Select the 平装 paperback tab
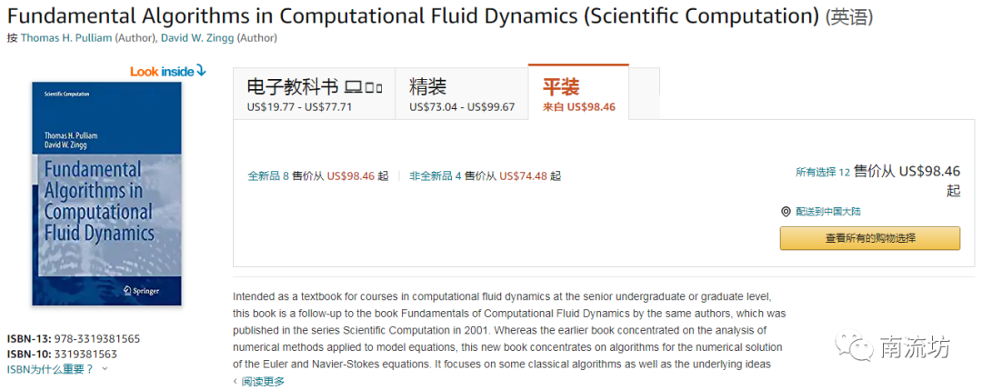Screen dimensions: 982x390 [x=561, y=86]
